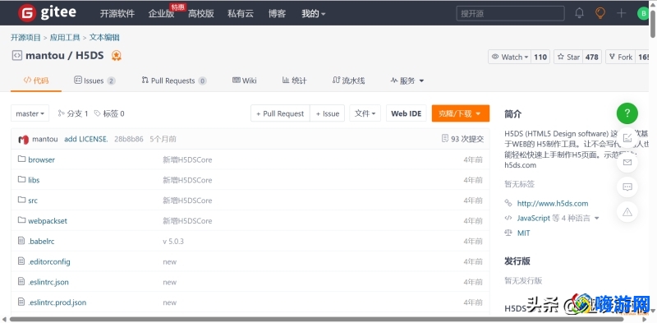Screen dimensions: 657x323
Task: Click the + Pull Request button
Action: [280, 113]
